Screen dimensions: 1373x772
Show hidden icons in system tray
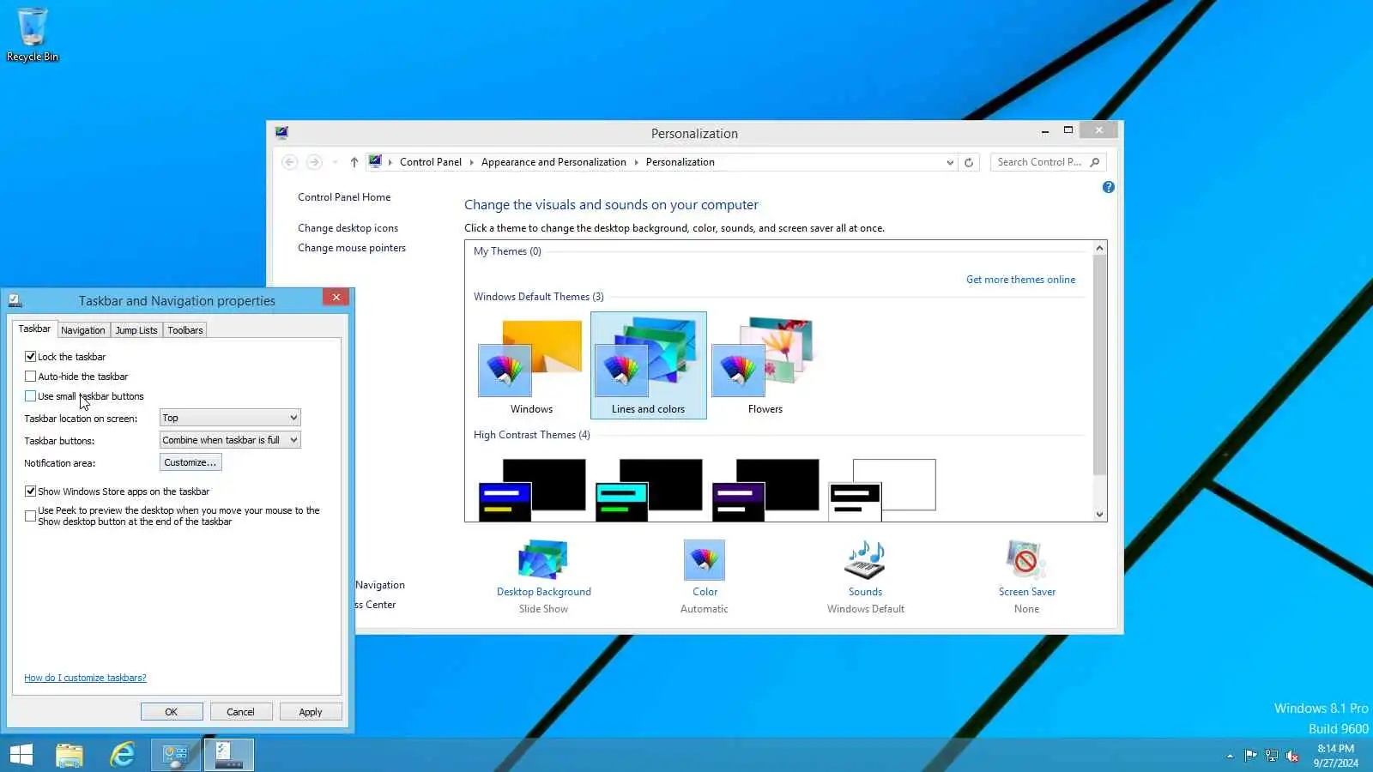[x=1230, y=756]
